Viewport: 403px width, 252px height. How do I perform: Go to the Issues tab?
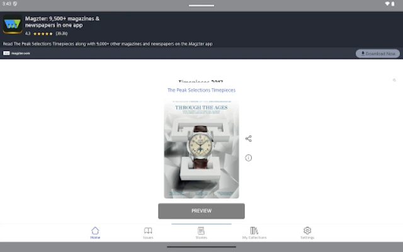click(148, 232)
